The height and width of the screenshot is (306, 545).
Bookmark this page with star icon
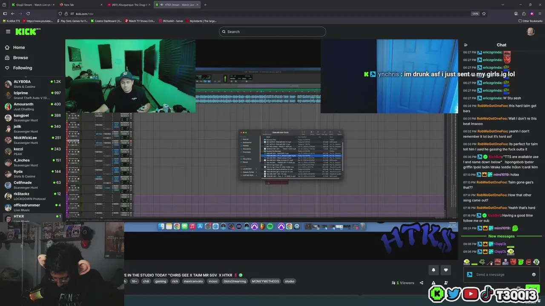(x=484, y=14)
